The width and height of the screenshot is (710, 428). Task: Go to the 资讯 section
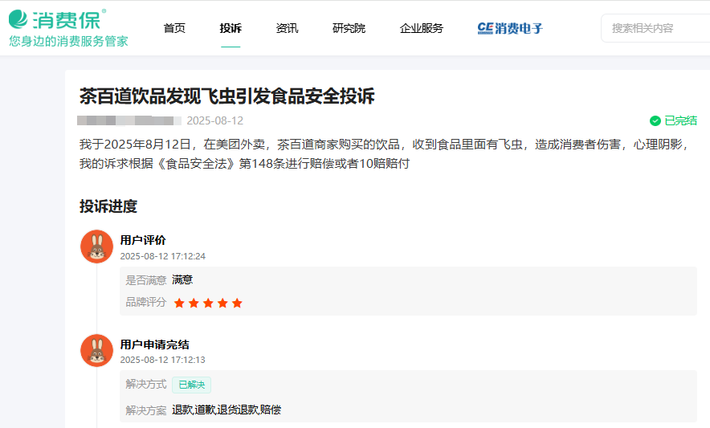(287, 29)
